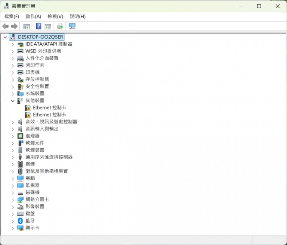Maximize the 裝置管理員 window
Viewport: 287px width, 245px height.
259,6
